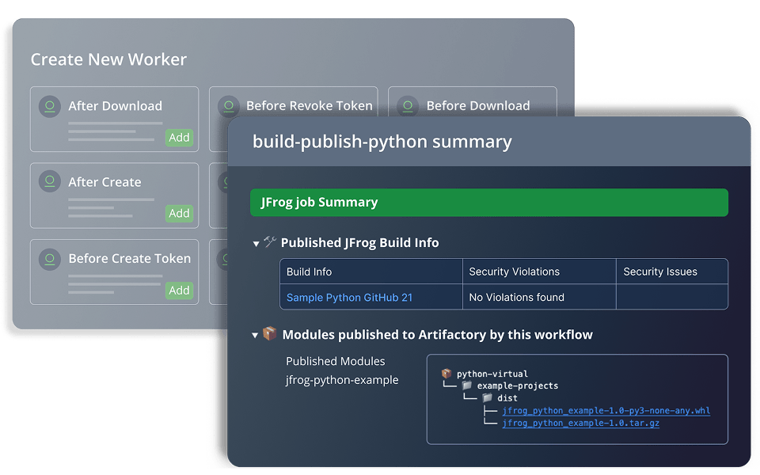Select the dist tree node
760x475 pixels.
tap(507, 398)
